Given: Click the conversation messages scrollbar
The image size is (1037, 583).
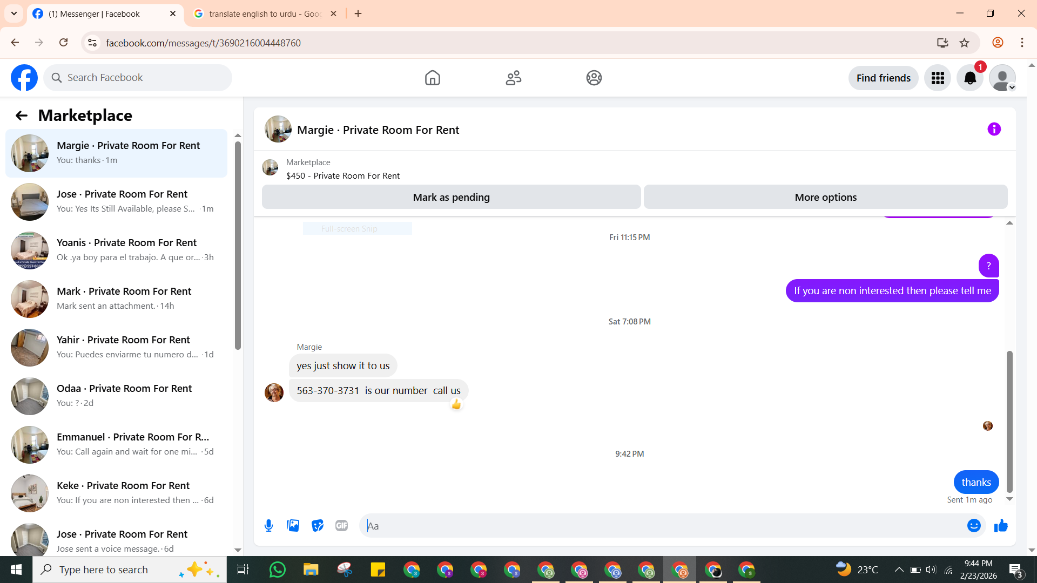Looking at the screenshot, I should 1009,421.
